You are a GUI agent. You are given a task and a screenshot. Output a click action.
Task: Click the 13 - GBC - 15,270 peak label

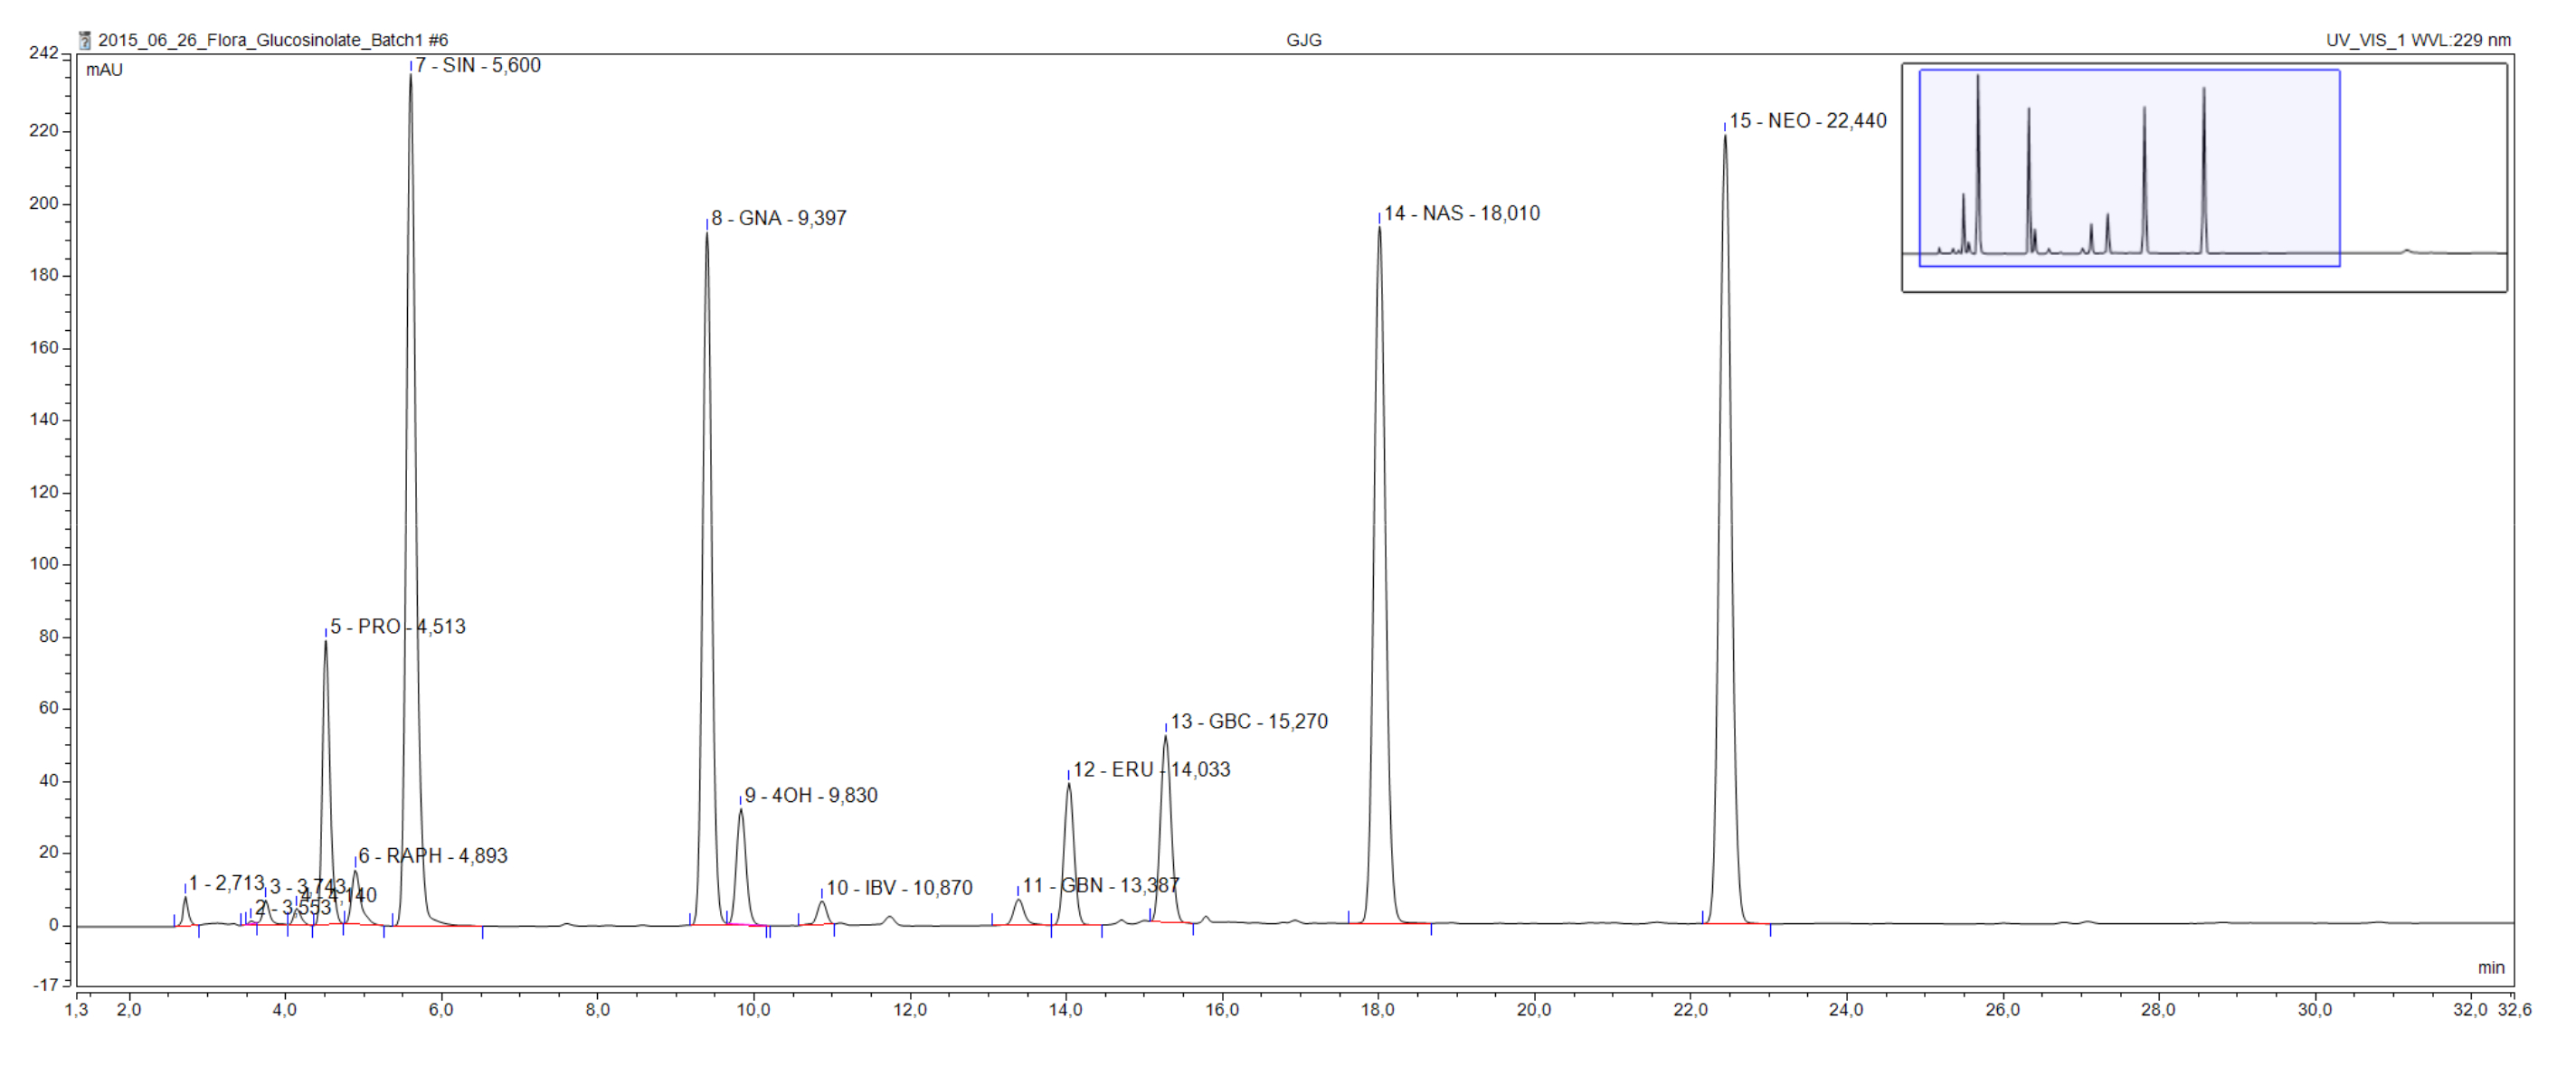tap(1248, 722)
